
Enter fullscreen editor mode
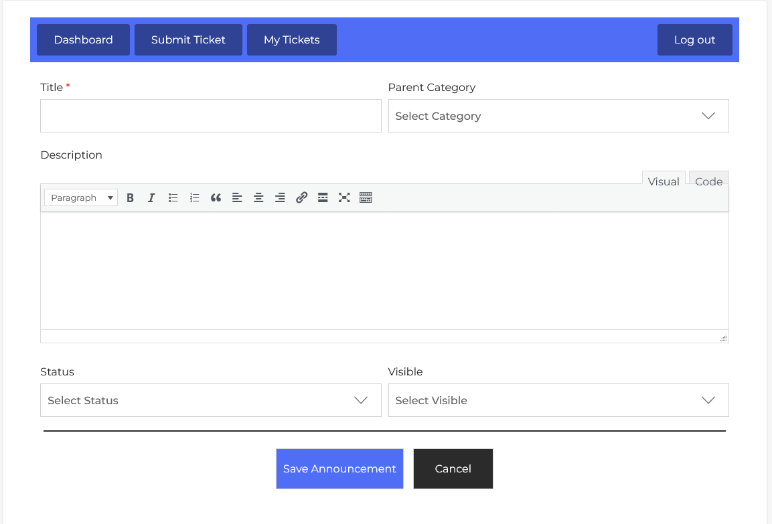click(x=344, y=197)
